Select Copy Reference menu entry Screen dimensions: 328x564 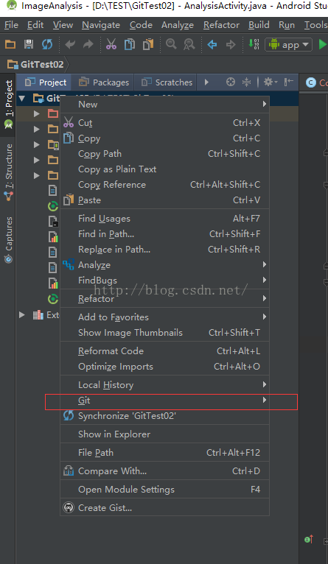click(x=164, y=185)
